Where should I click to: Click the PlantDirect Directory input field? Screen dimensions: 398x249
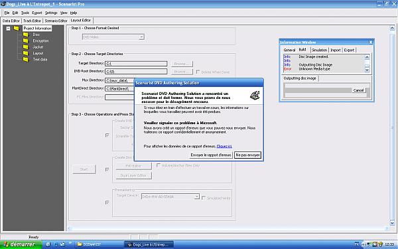(x=119, y=89)
